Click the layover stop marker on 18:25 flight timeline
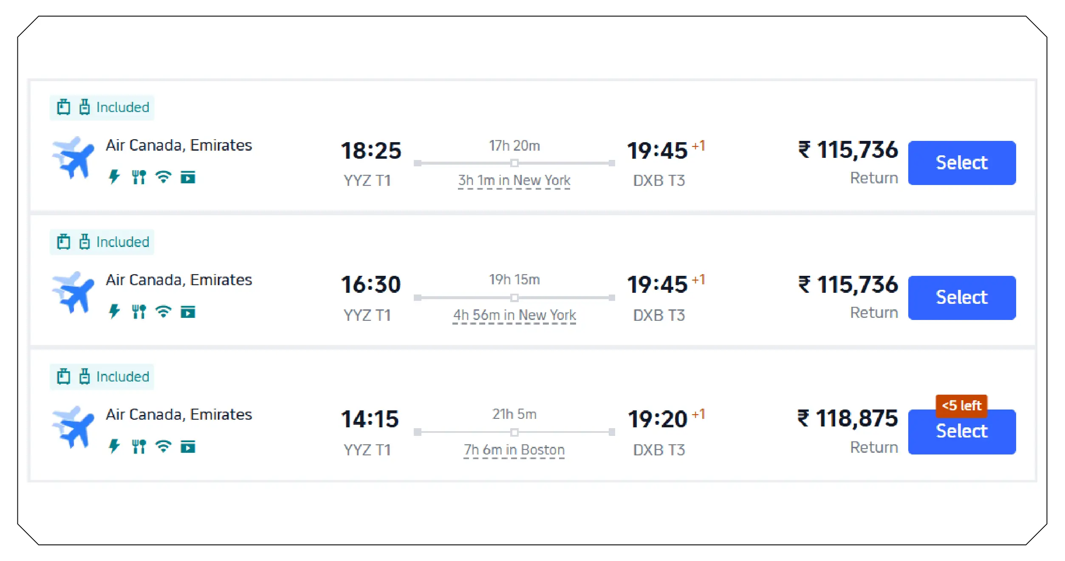Screen dimensions: 1065x561 515,162
